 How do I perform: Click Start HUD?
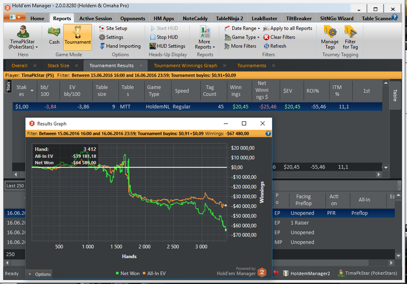point(164,28)
